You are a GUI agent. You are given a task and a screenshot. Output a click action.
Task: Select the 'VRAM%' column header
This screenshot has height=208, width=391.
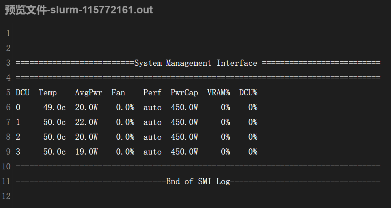pos(218,93)
